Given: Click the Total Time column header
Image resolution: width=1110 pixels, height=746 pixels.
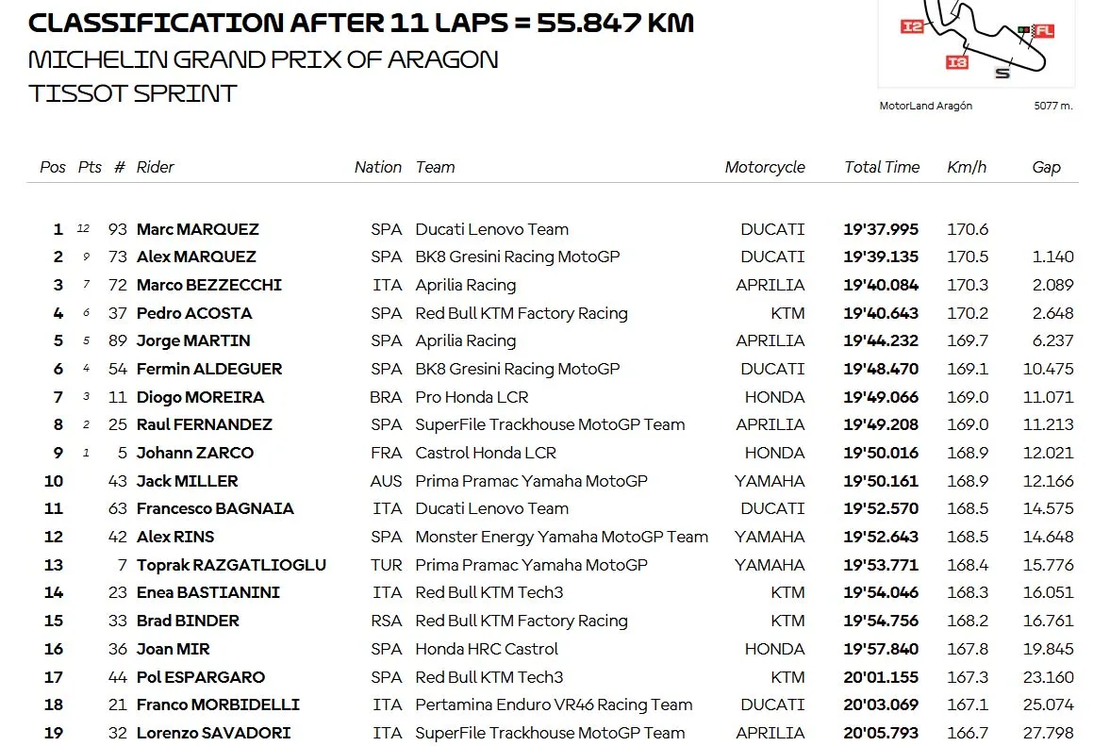Looking at the screenshot, I should tap(882, 167).
